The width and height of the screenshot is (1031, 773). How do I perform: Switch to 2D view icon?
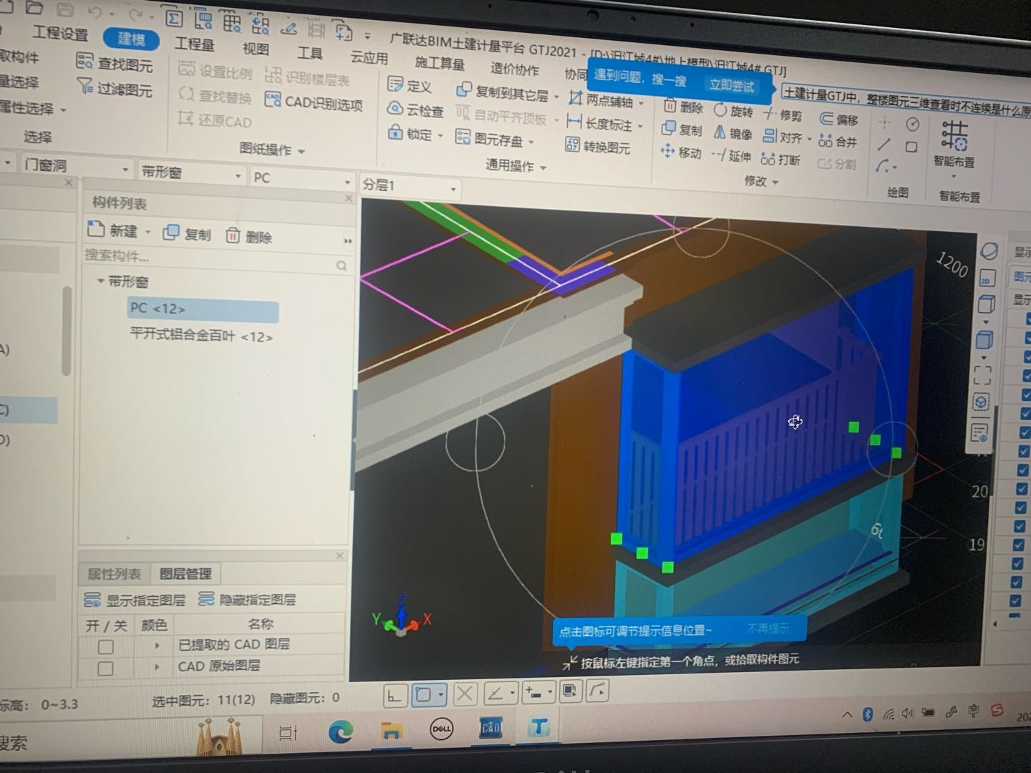[986, 279]
